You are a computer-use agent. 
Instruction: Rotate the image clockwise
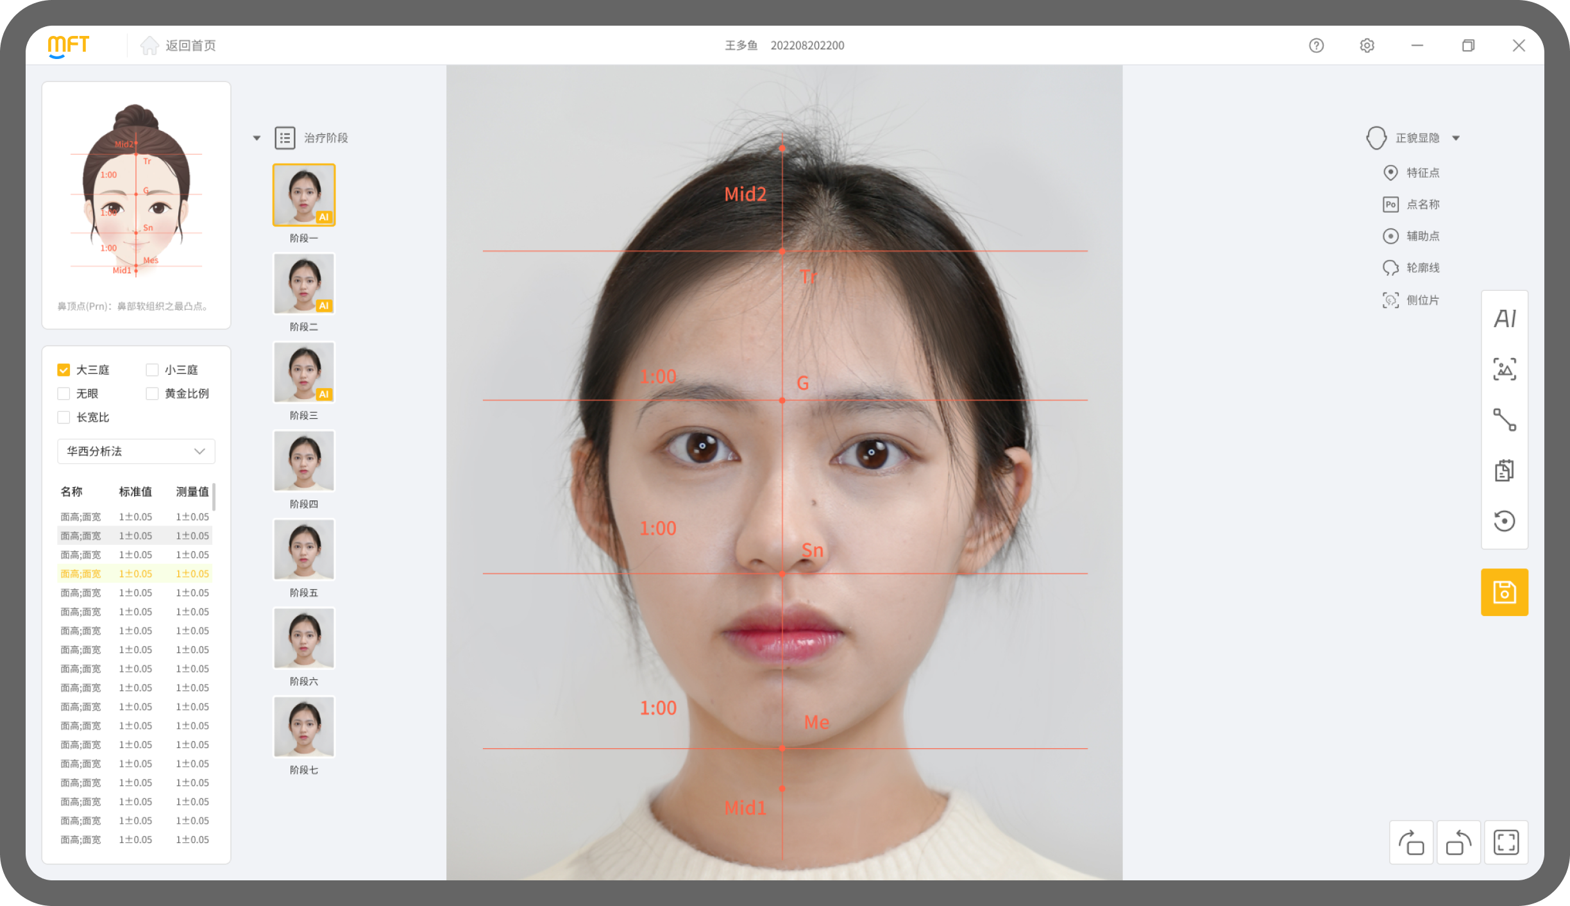click(1411, 842)
